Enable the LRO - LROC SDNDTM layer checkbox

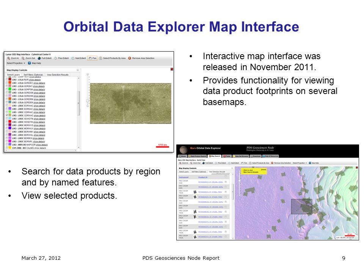click(7, 122)
